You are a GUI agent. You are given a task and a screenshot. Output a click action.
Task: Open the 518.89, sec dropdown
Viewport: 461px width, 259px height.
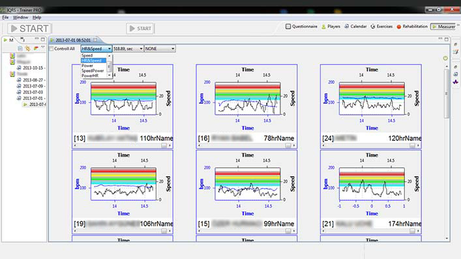[128, 48]
